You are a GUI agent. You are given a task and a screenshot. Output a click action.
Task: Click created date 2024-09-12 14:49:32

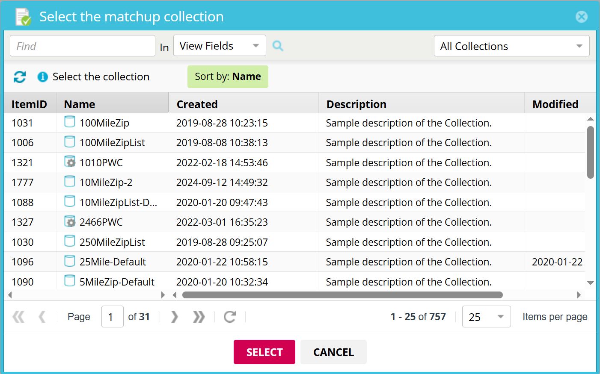tap(222, 183)
